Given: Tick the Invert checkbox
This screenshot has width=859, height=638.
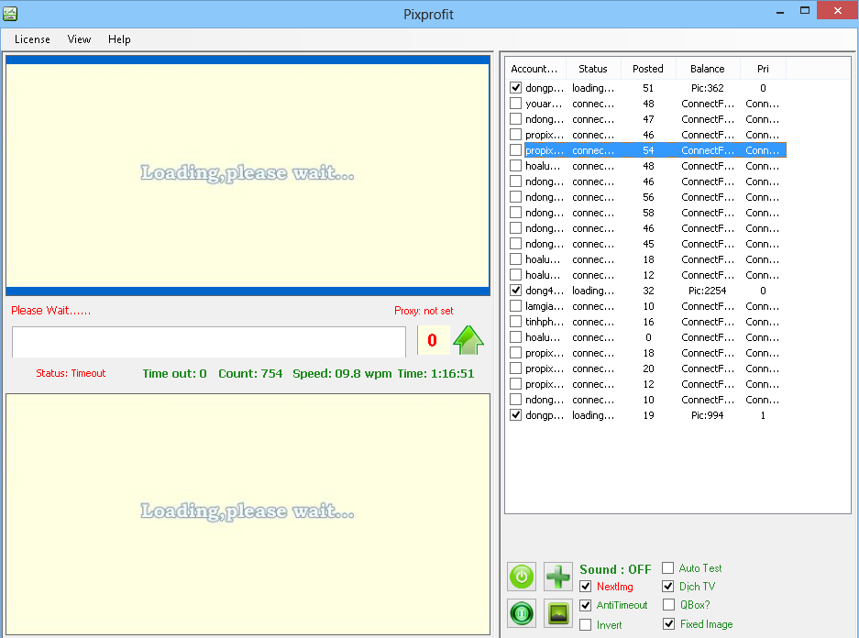Looking at the screenshot, I should [x=586, y=625].
